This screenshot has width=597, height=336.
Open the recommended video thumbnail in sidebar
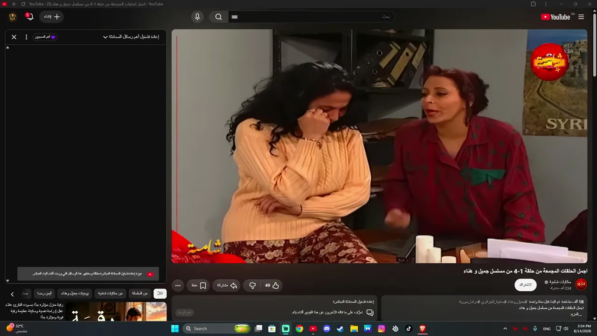(x=116, y=312)
